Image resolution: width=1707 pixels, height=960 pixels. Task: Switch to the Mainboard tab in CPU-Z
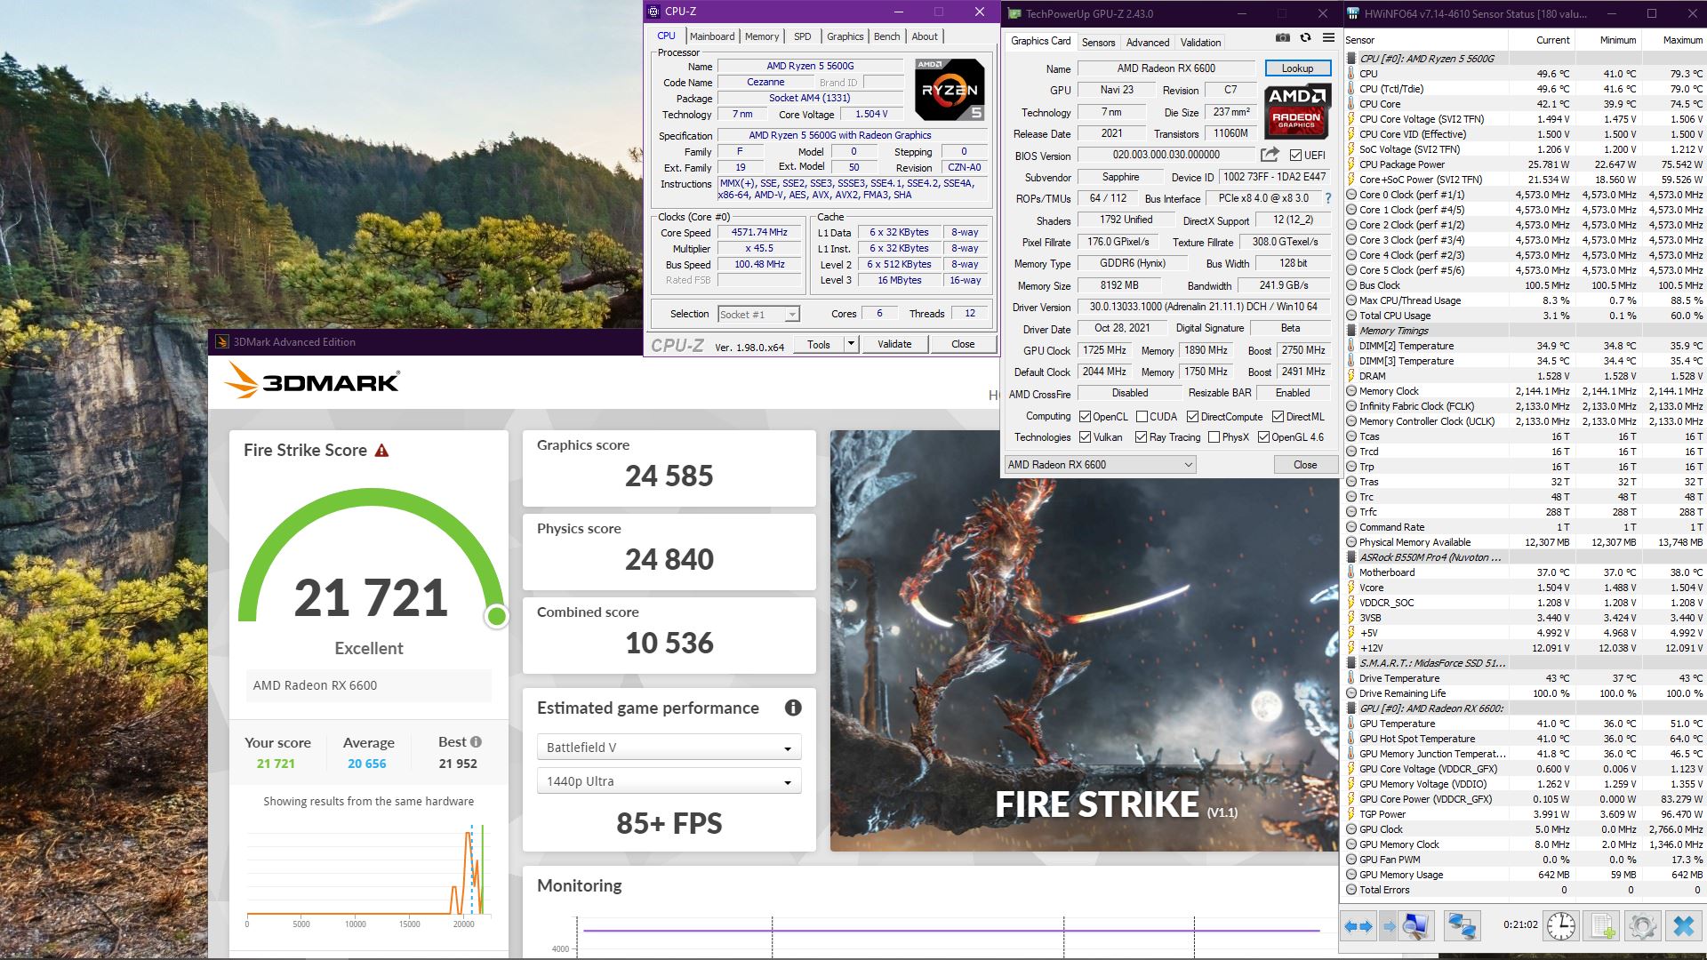(712, 36)
